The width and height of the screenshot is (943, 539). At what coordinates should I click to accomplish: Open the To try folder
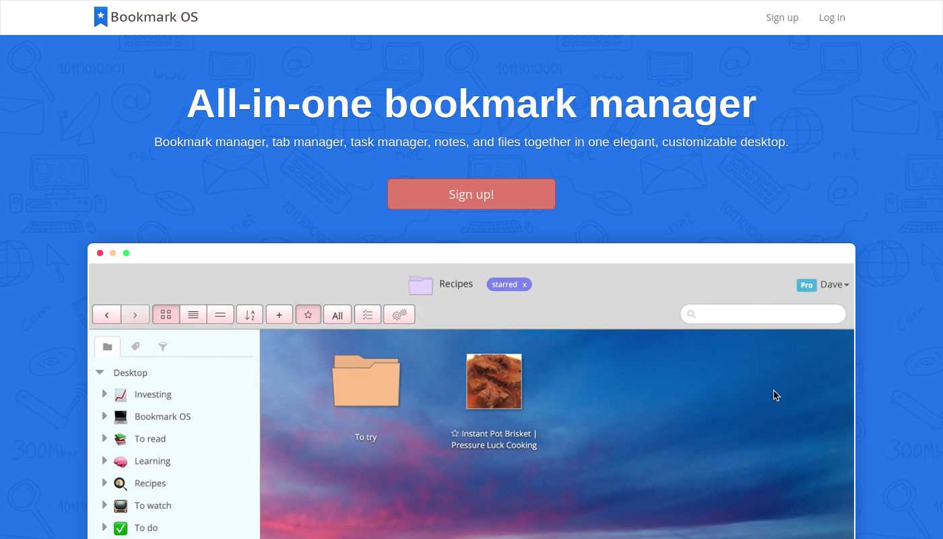[x=366, y=381]
